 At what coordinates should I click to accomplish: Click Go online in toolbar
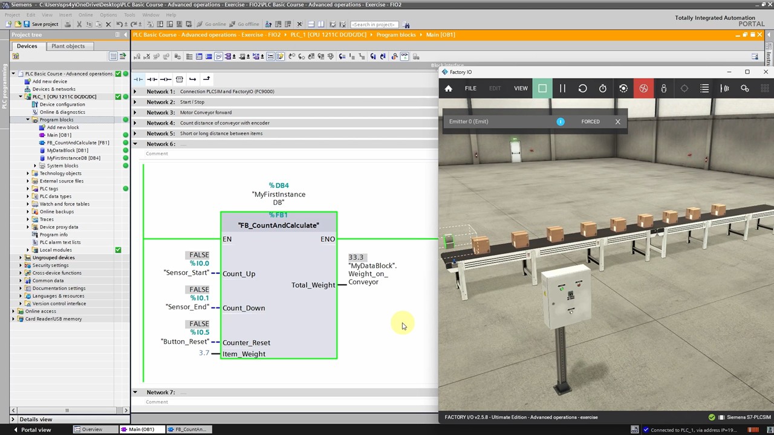click(x=210, y=24)
